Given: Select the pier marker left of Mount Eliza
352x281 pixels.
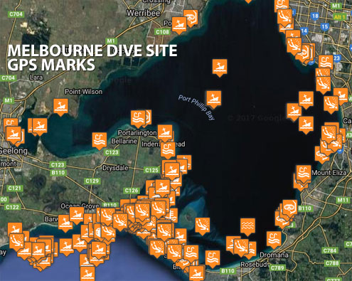Looking at the screenshot, I should click(304, 173).
